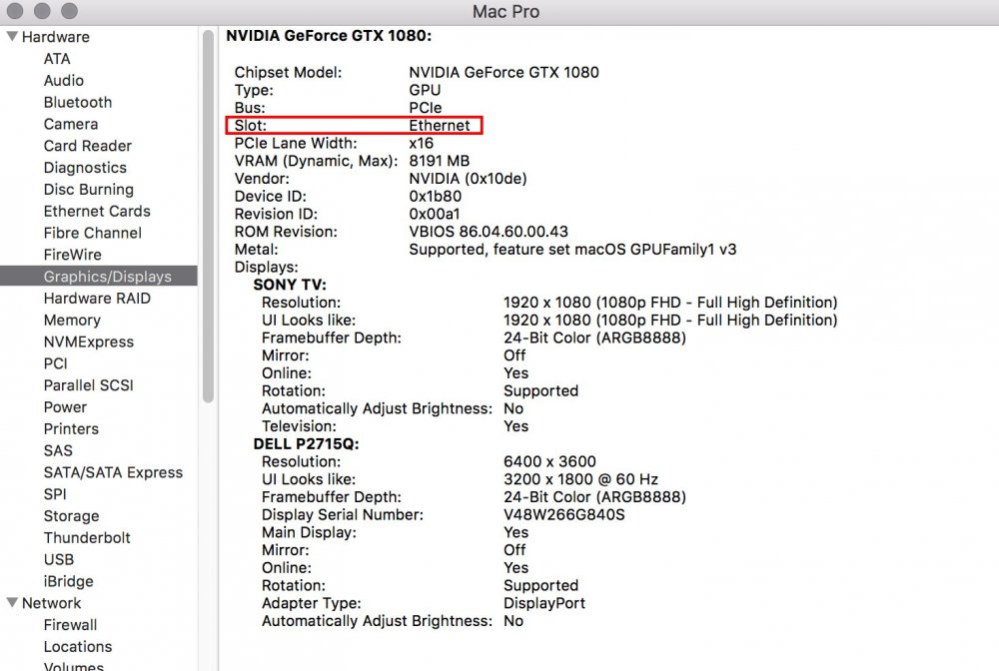
Task: Click the PCIe Lane Width value x16
Action: coord(422,143)
